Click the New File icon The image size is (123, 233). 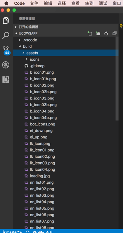tap(90, 34)
